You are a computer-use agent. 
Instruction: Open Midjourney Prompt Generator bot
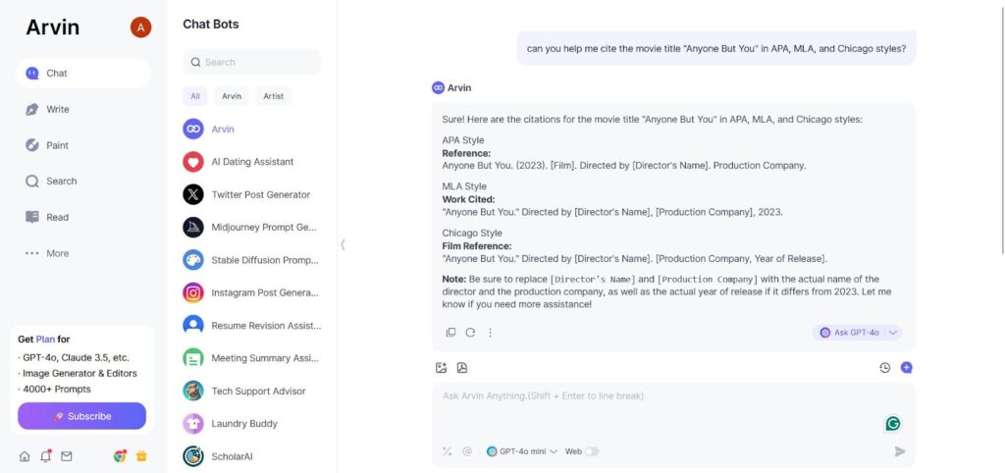point(252,227)
